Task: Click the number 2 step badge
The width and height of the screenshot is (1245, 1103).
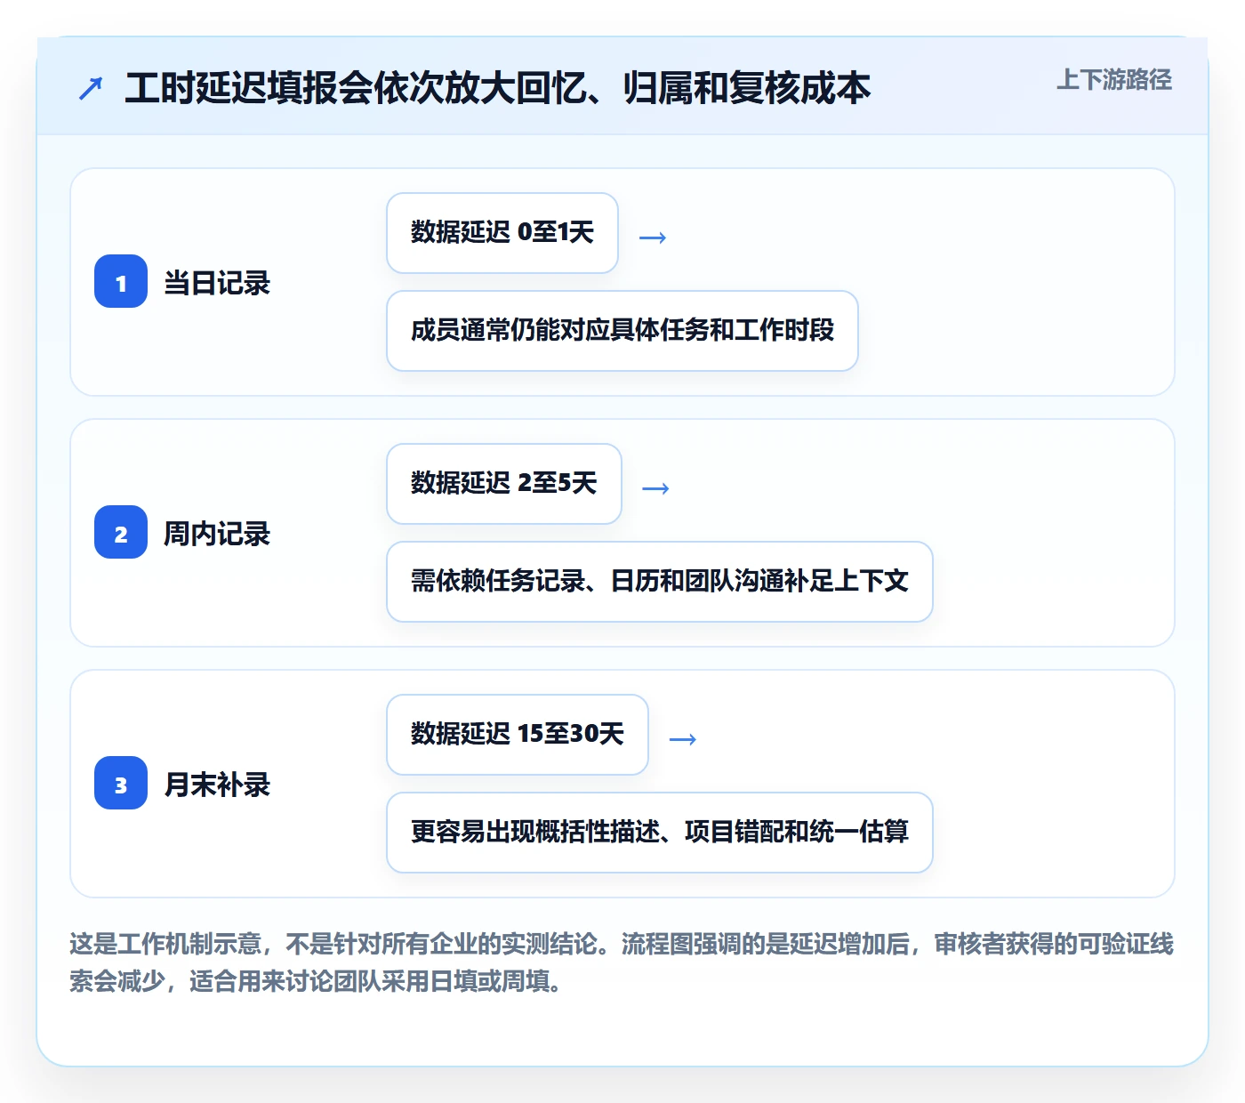Action: coord(121,532)
